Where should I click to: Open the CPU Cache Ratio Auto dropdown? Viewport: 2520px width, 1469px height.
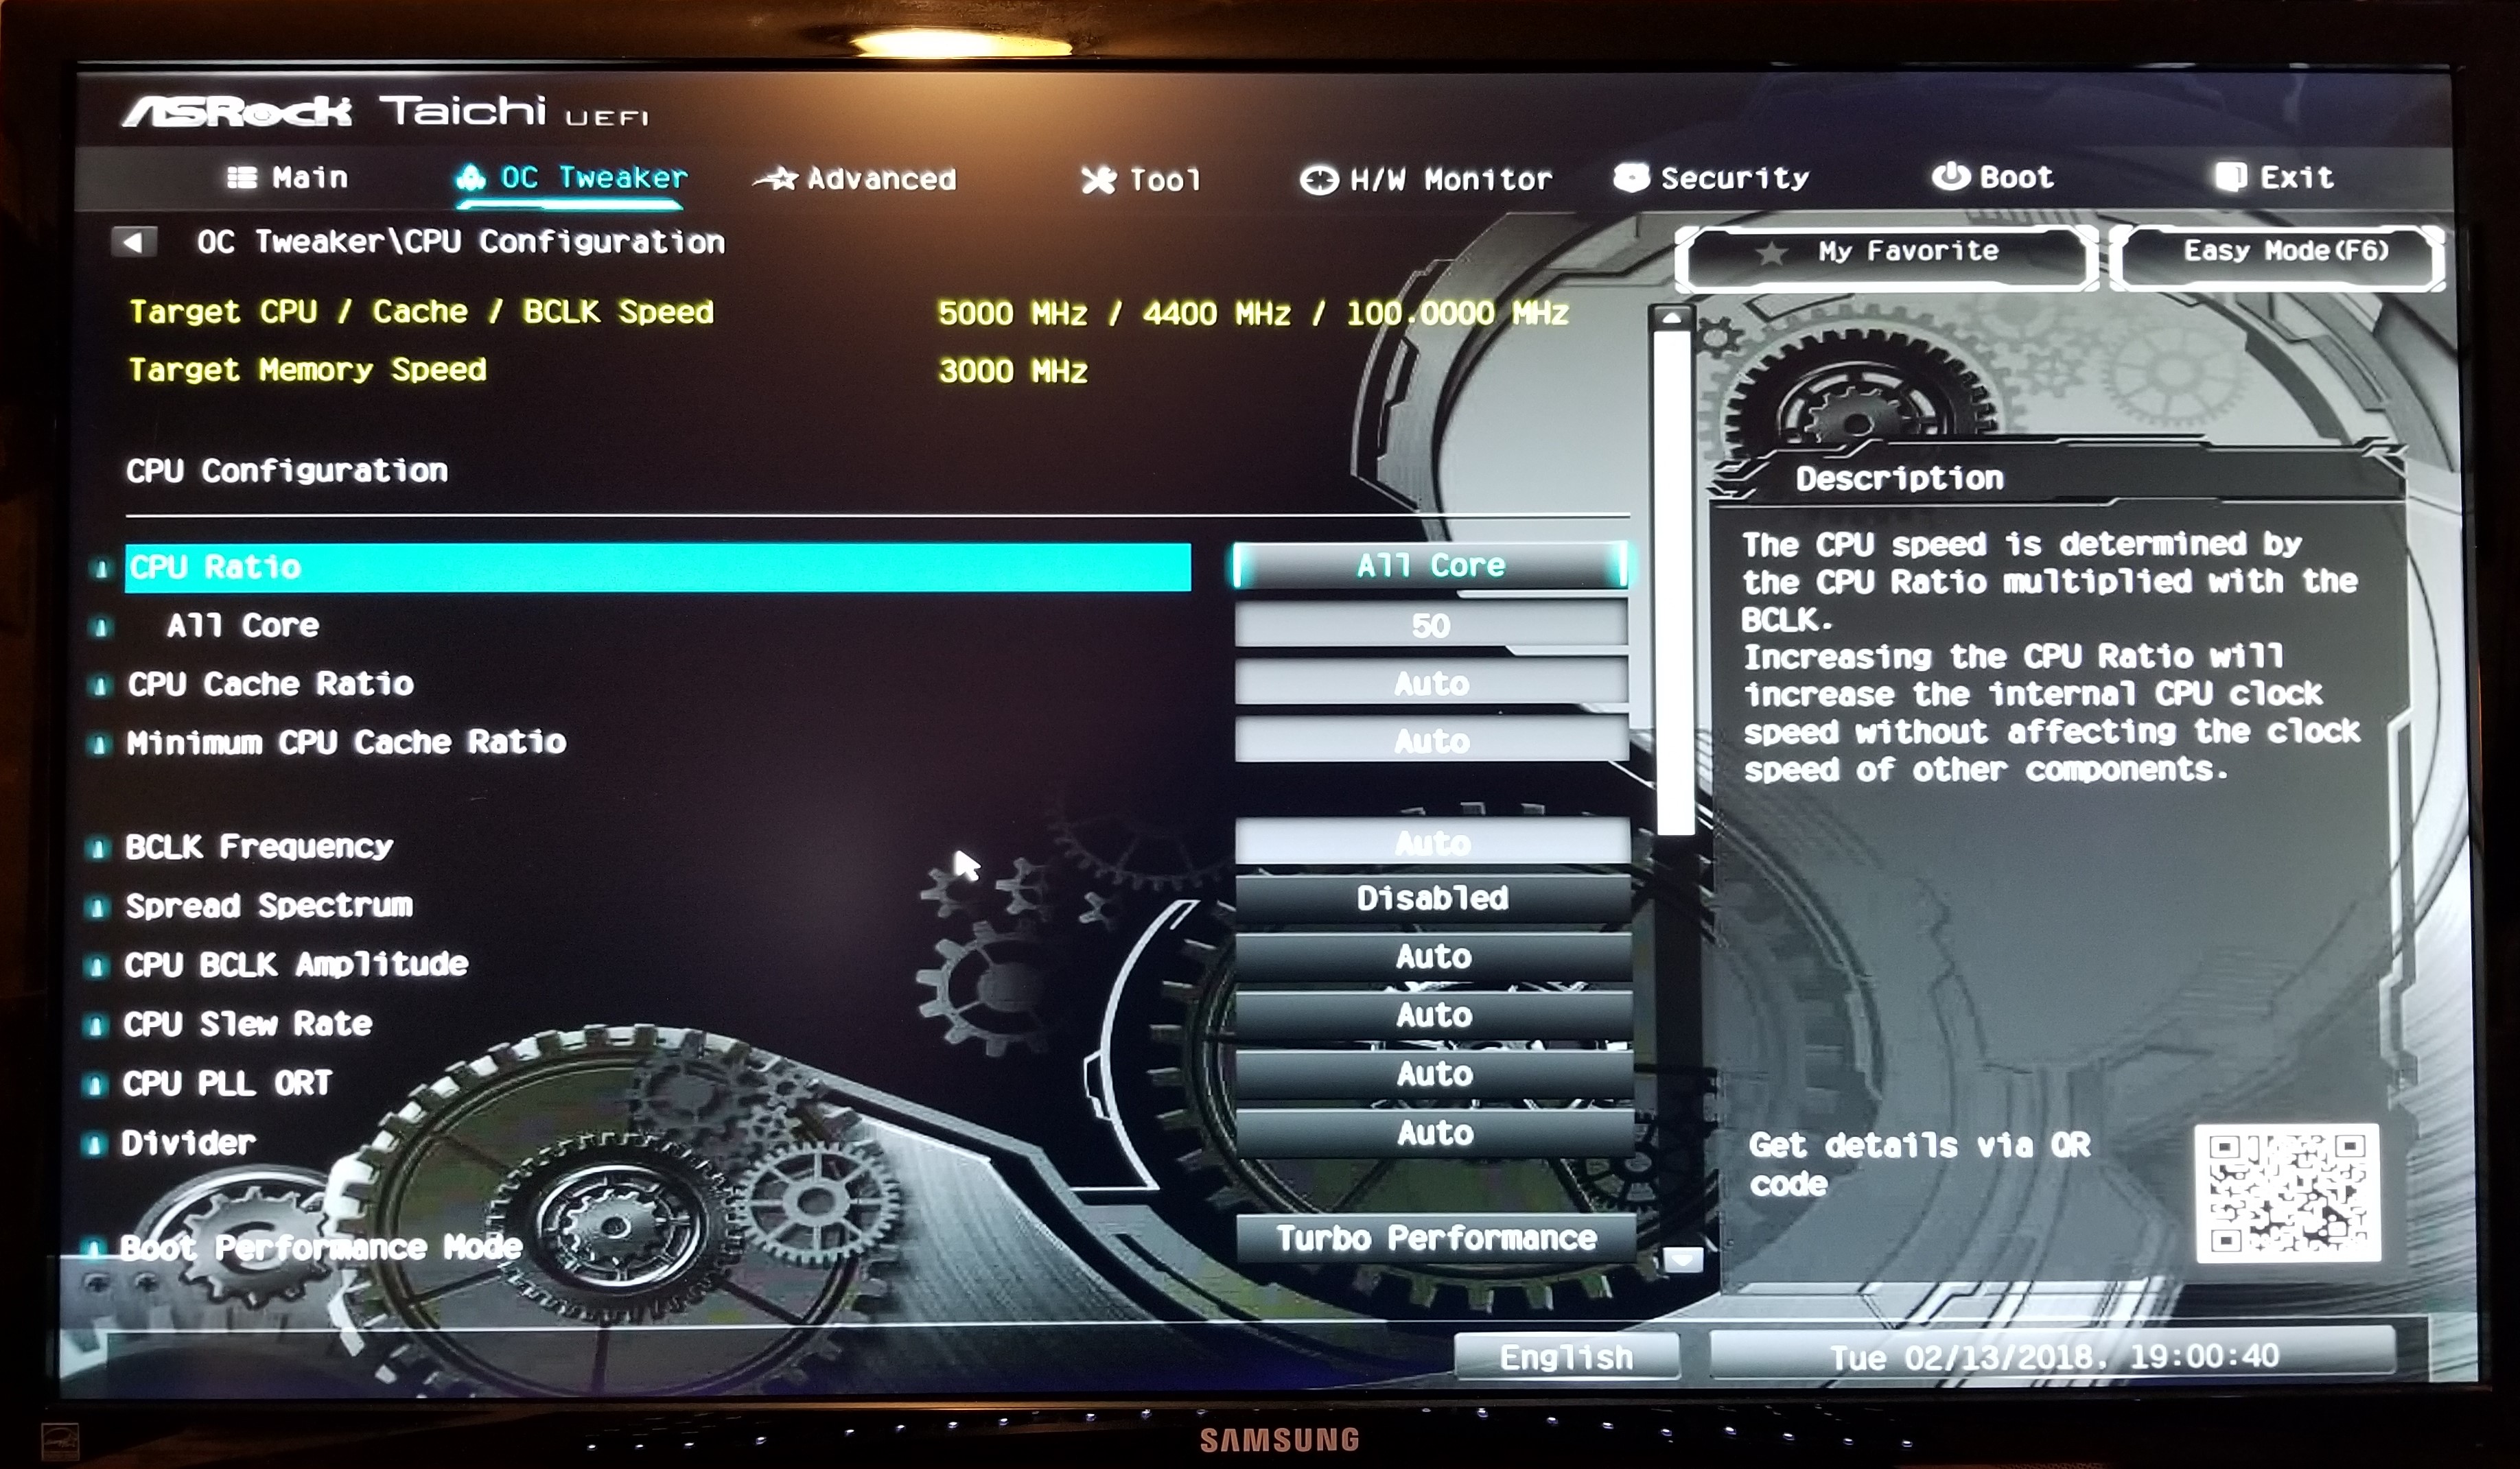click(x=1431, y=684)
